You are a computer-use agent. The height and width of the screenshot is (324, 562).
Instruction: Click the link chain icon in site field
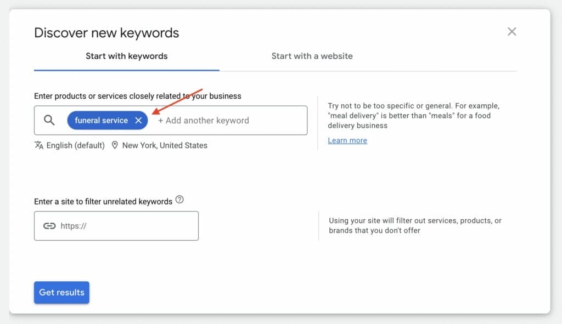(x=49, y=225)
